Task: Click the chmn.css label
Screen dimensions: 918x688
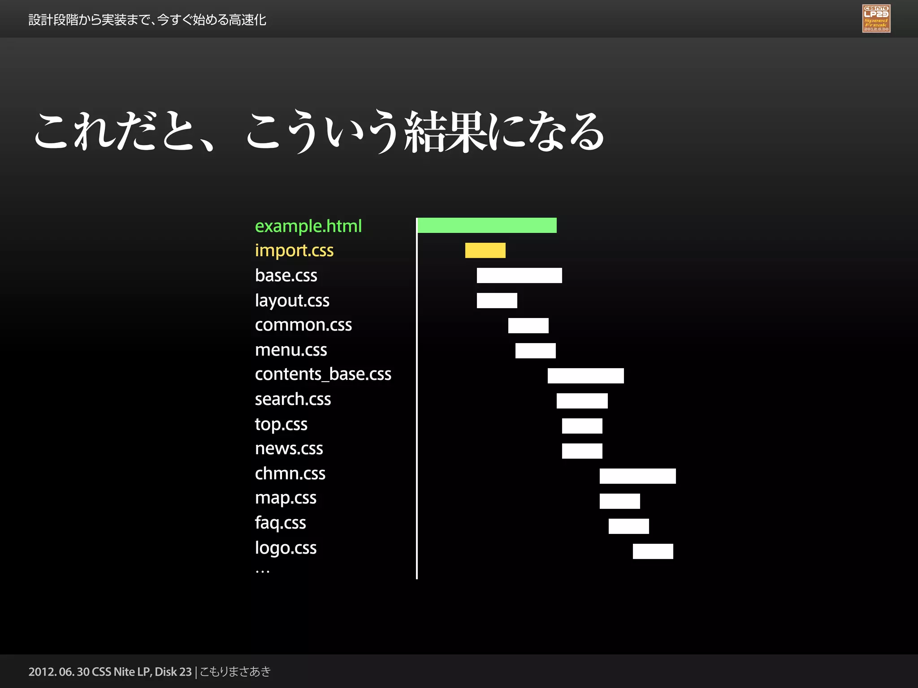Action: [290, 473]
